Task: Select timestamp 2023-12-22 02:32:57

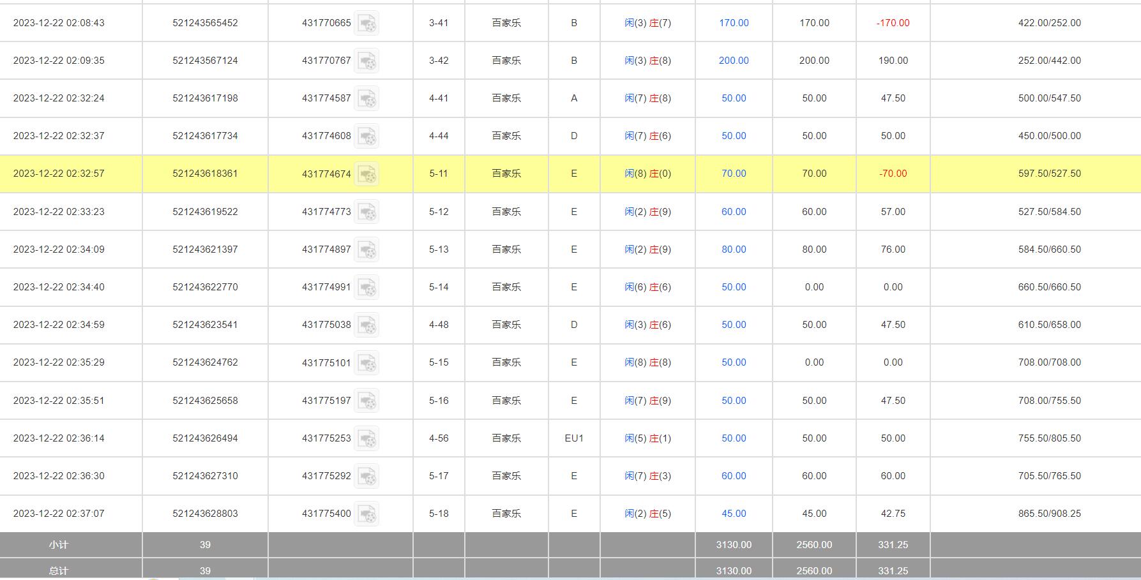Action: coord(59,174)
